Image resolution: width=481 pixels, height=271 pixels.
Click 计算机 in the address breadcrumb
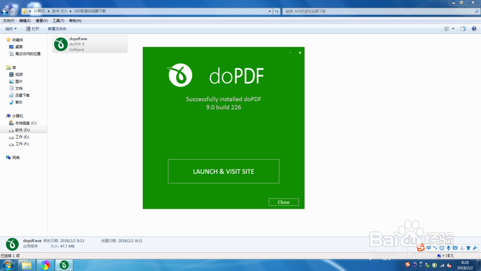pos(39,11)
